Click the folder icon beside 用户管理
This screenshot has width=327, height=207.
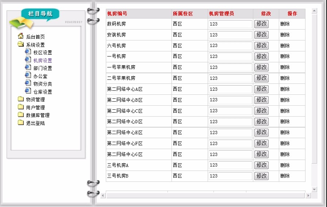pyautogui.click(x=21, y=107)
